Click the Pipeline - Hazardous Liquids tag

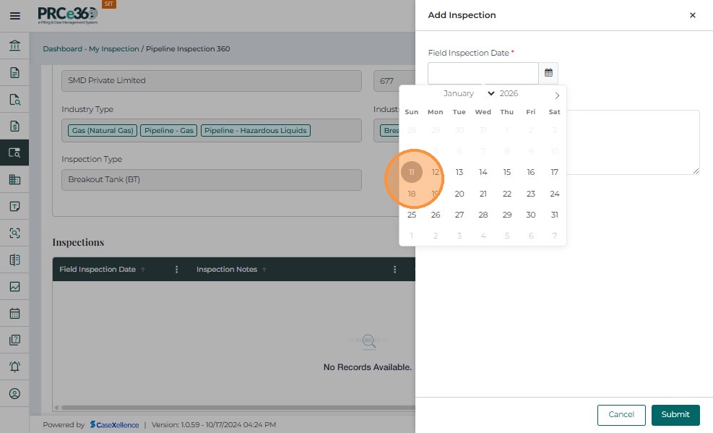coord(256,131)
